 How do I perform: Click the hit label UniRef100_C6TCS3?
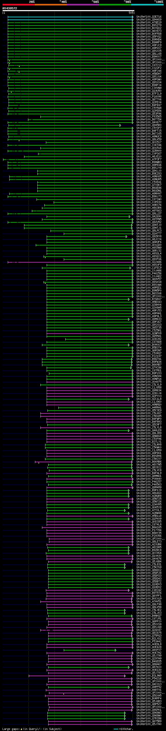pyautogui.click(x=149, y=65)
